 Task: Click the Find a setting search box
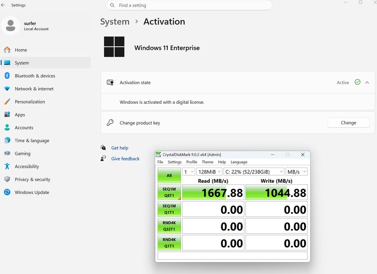(189, 5)
